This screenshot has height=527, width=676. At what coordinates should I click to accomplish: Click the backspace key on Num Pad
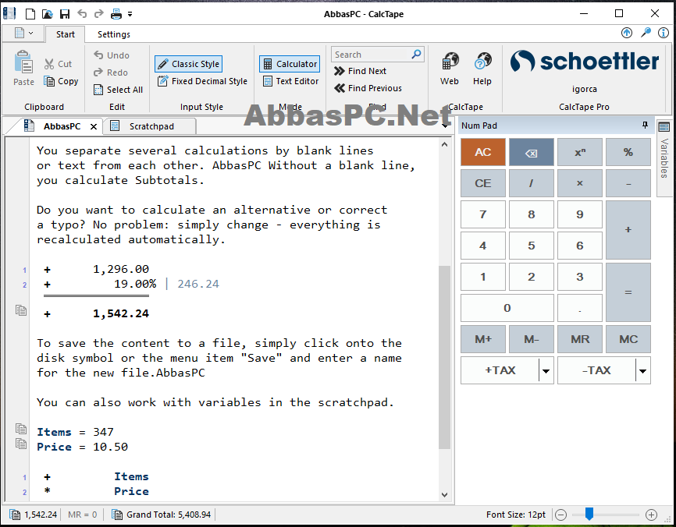click(x=531, y=152)
